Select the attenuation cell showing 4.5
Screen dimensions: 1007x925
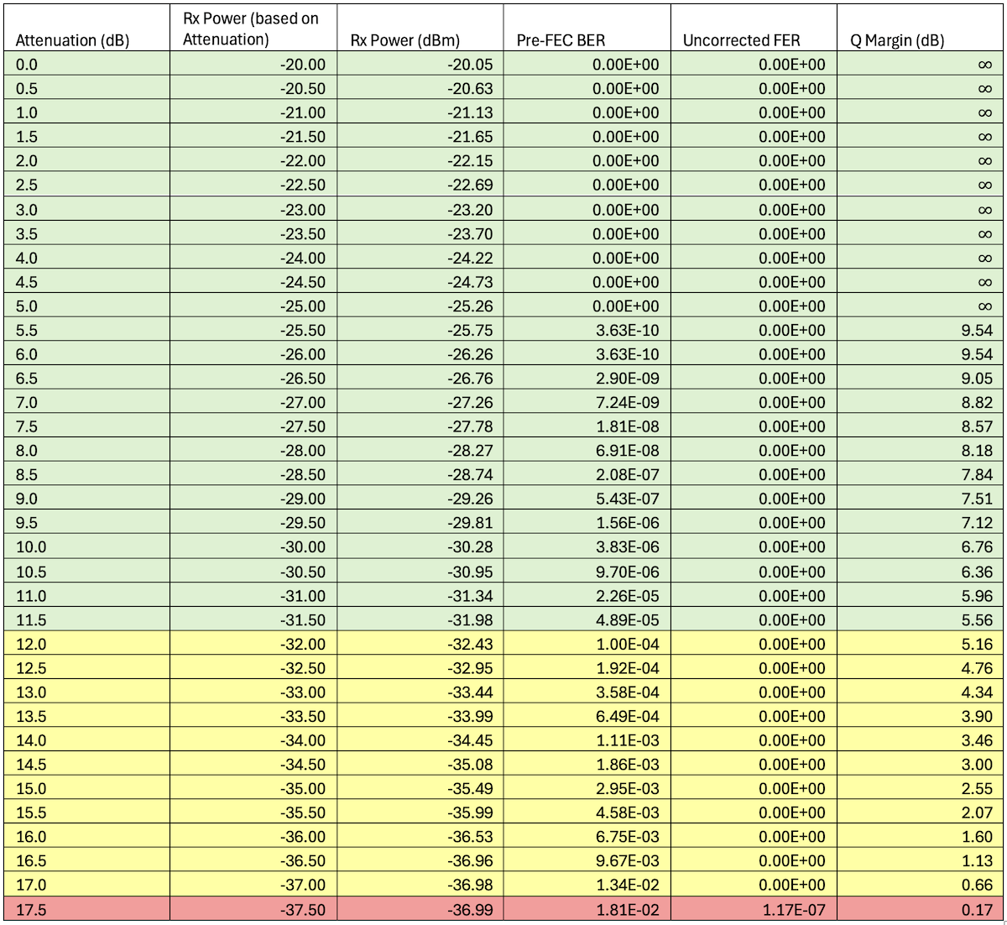[86, 281]
